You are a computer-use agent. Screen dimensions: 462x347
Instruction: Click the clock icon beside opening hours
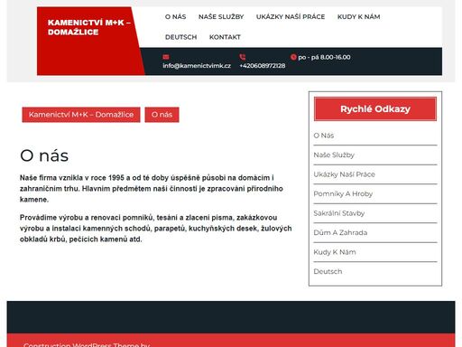pyautogui.click(x=293, y=57)
